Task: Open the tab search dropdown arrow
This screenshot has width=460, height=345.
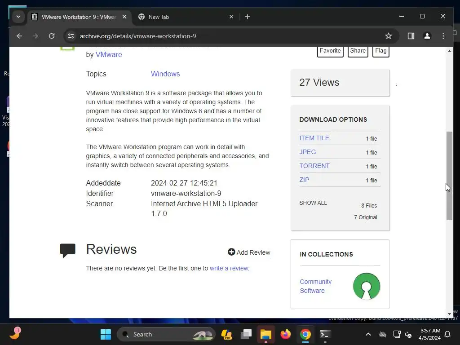Action: [18, 17]
